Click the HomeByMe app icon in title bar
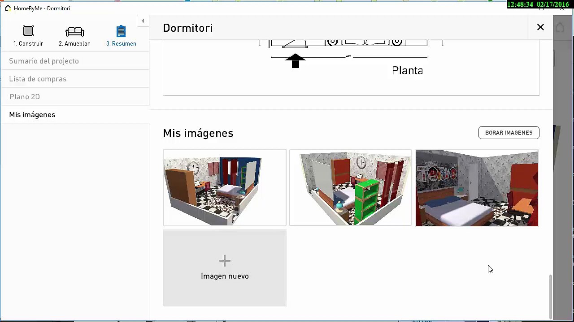This screenshot has height=322, width=574. coord(8,8)
